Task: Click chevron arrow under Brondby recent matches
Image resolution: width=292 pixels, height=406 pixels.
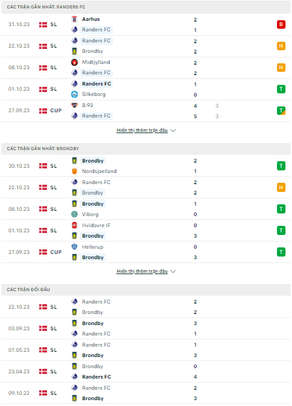Action: click(x=173, y=272)
